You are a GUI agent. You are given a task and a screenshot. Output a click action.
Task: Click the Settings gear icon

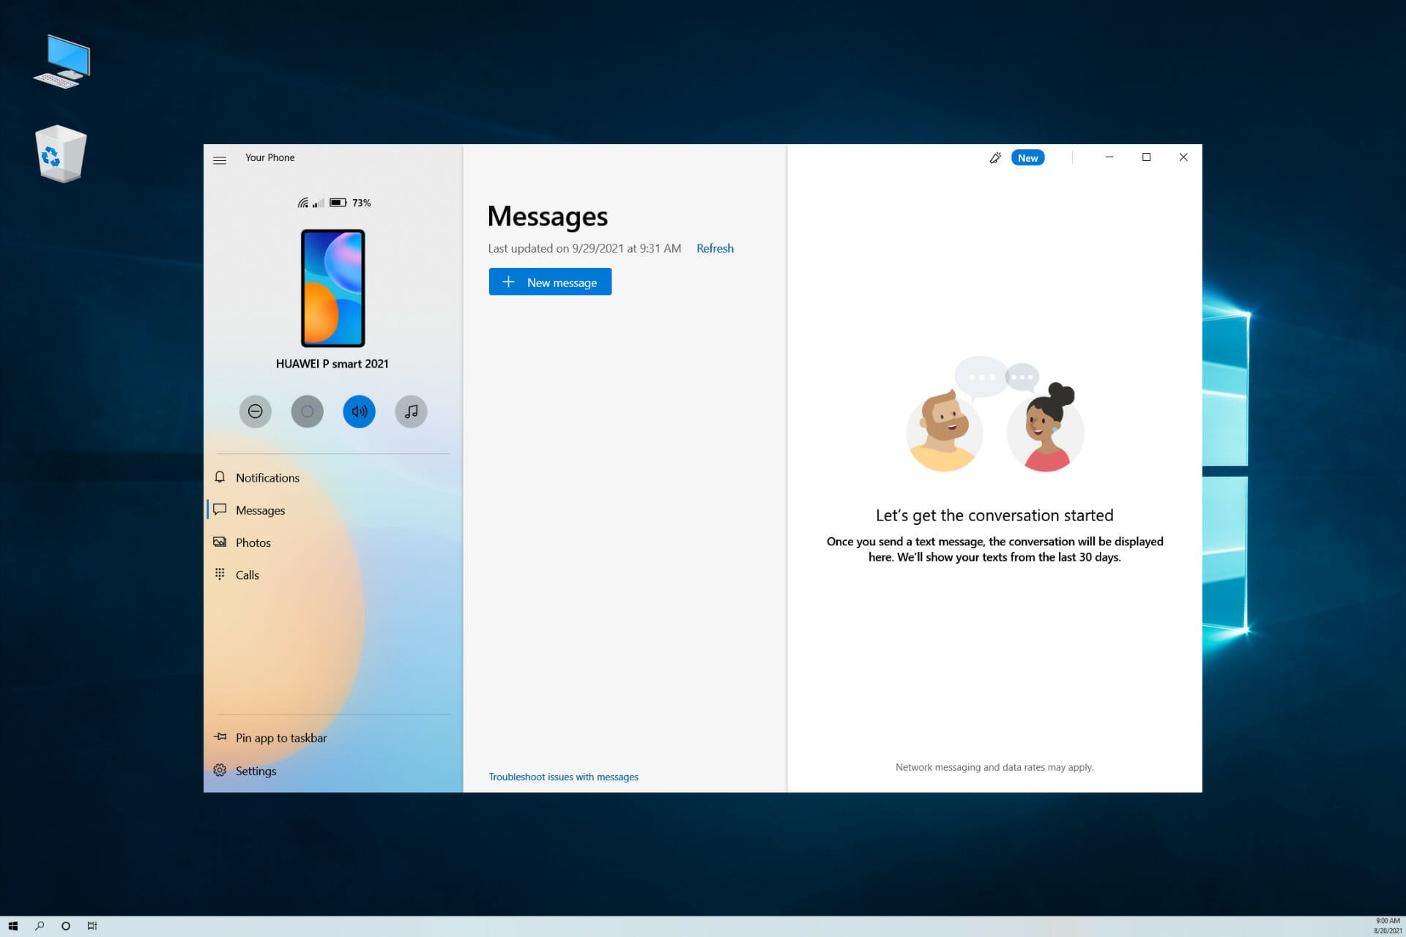(220, 770)
